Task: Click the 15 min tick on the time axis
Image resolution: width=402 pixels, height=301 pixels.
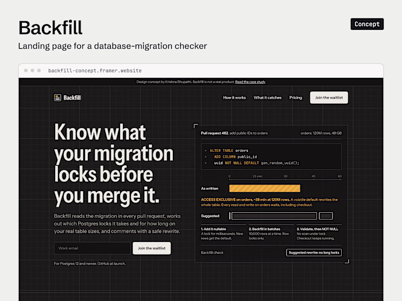Action: tap(257, 176)
